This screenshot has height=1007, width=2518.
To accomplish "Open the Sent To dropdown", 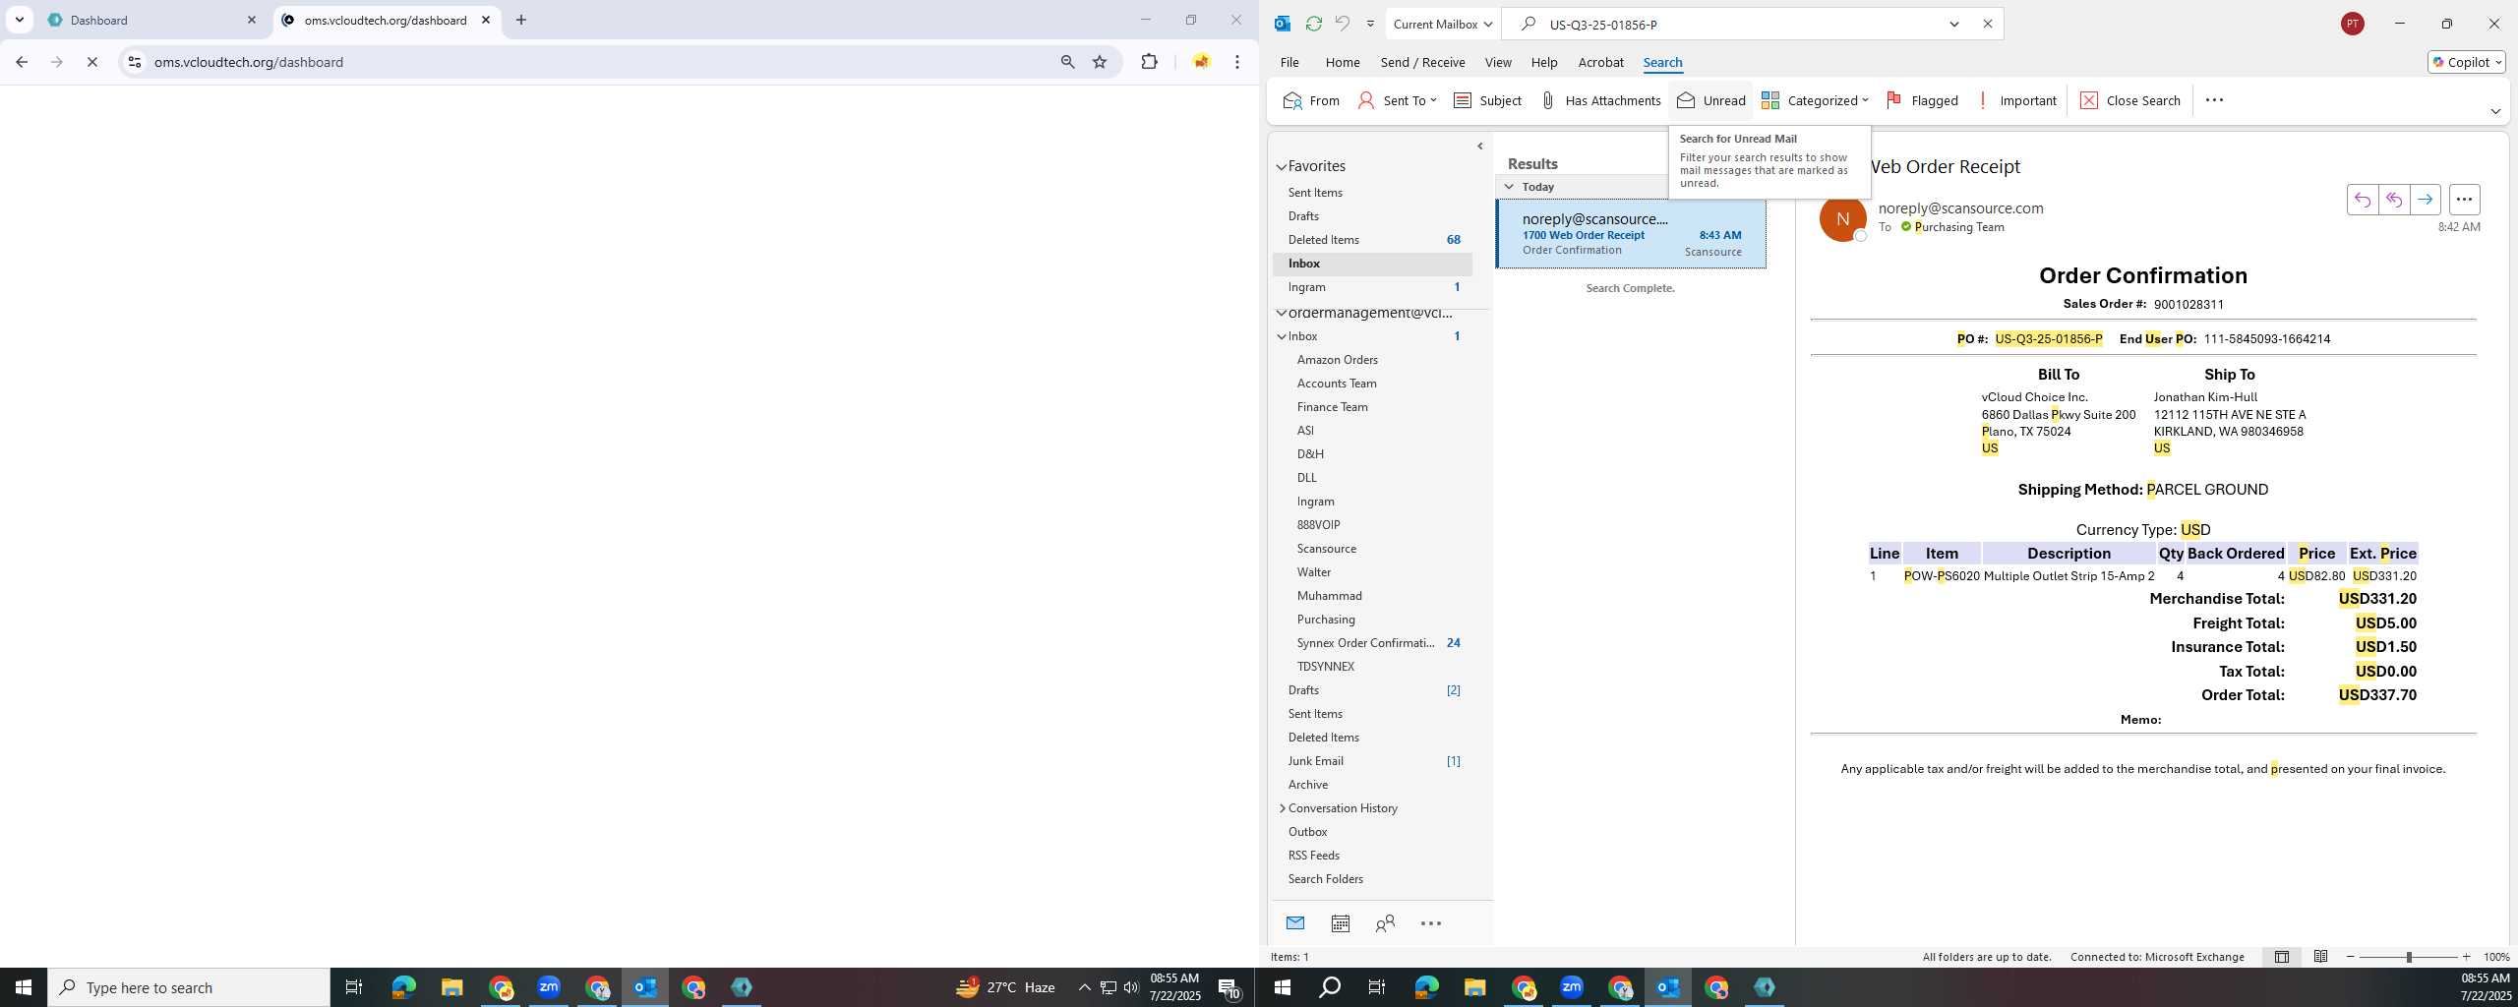I will (x=1397, y=100).
